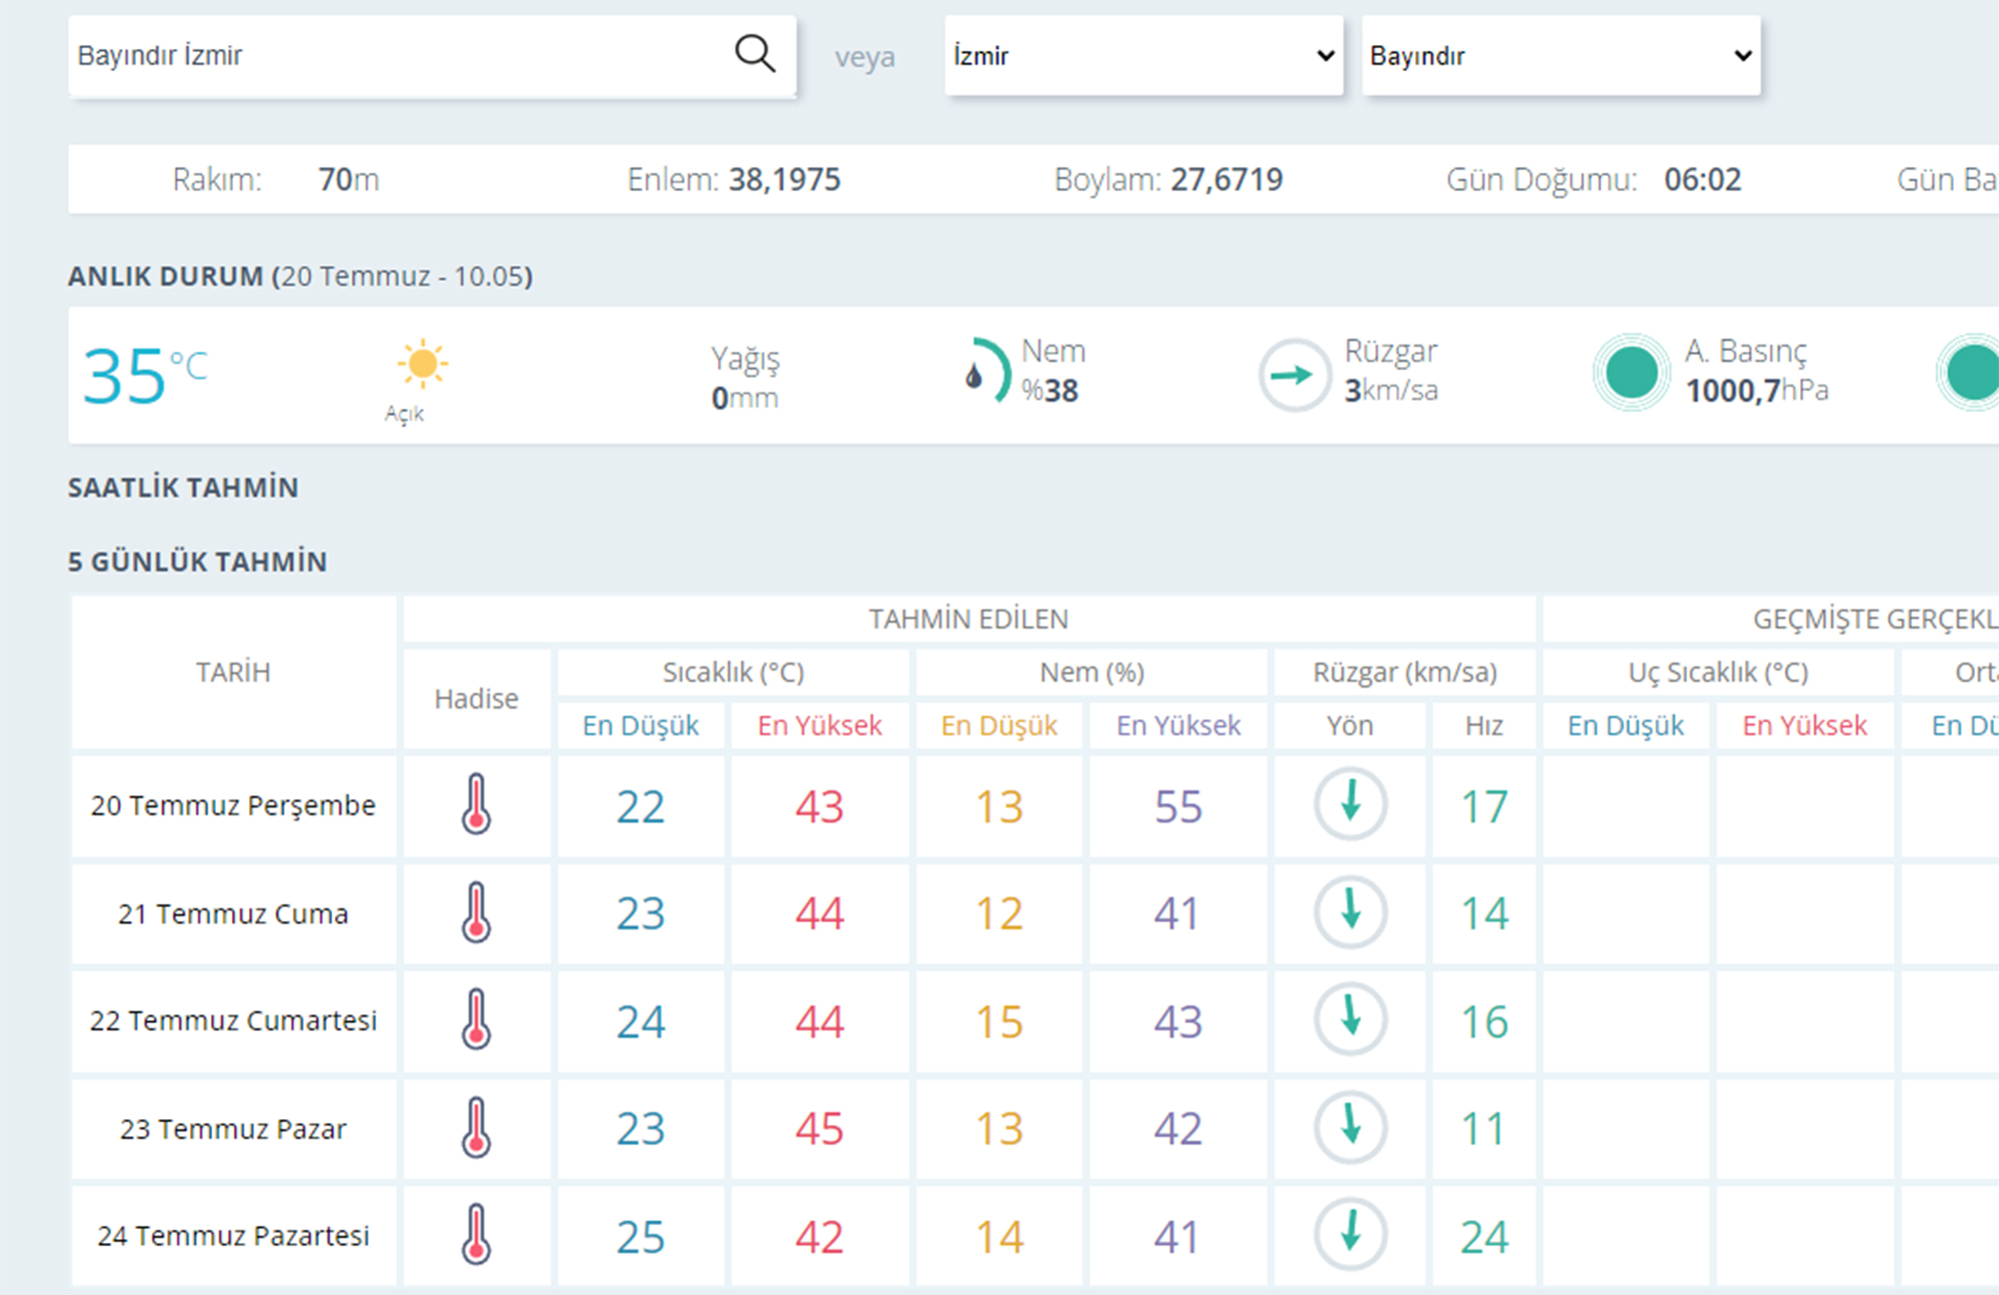The height and width of the screenshot is (1295, 1999).
Task: Click the current temperature 35°C
Action: pyautogui.click(x=145, y=376)
